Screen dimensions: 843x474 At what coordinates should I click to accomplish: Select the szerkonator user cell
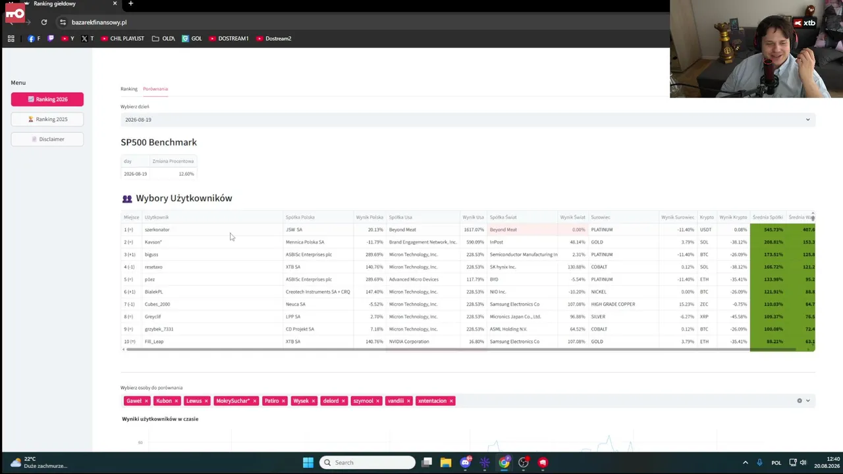213,230
